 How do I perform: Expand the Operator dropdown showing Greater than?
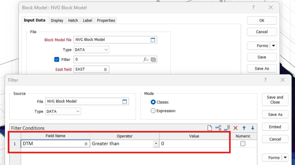coord(156,143)
